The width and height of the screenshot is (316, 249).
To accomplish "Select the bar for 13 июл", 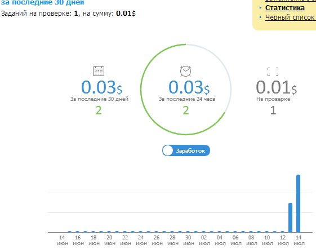I will pyautogui.click(x=291, y=217).
